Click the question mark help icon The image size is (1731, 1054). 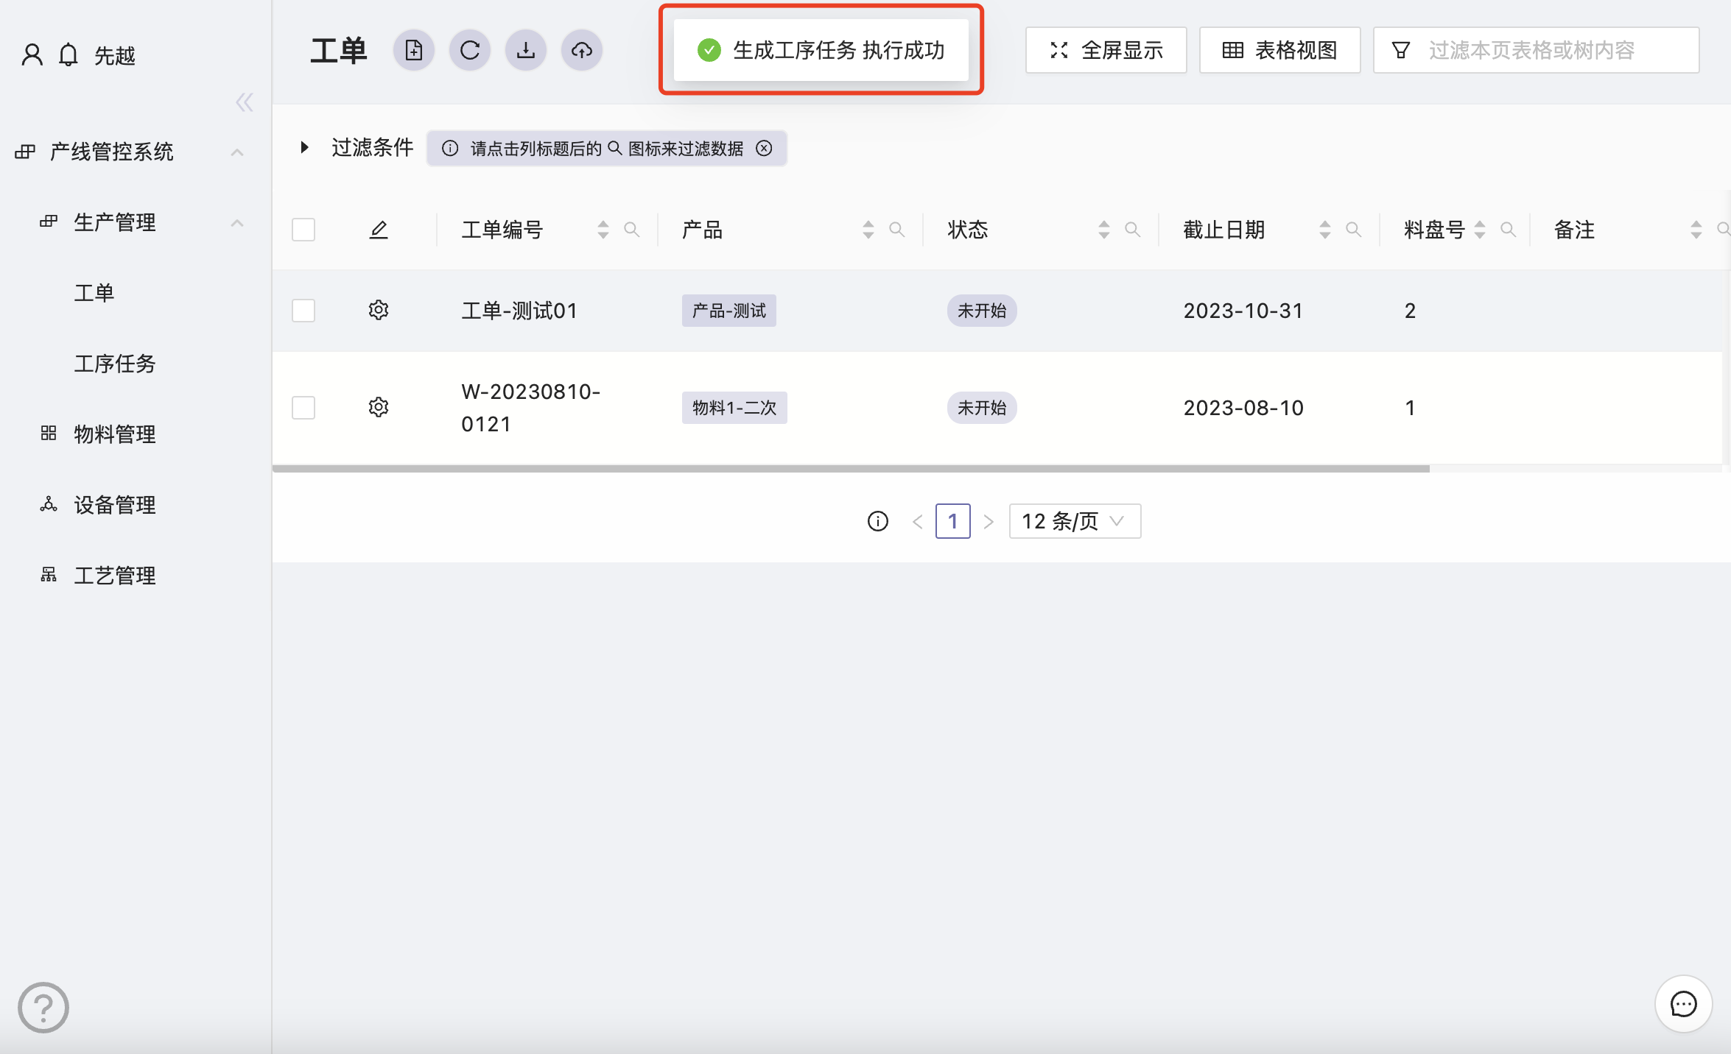point(43,1008)
